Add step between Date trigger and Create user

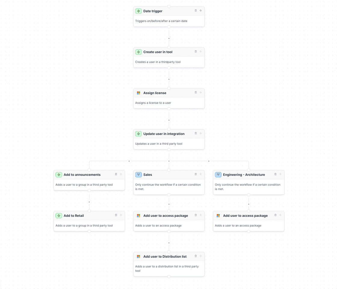click(169, 38)
